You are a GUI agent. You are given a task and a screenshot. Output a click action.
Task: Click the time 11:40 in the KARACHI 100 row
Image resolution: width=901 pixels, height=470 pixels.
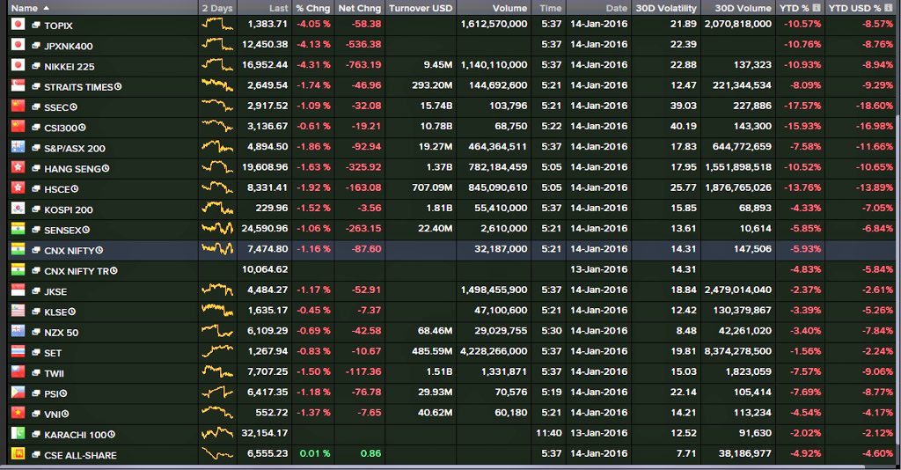(x=549, y=433)
